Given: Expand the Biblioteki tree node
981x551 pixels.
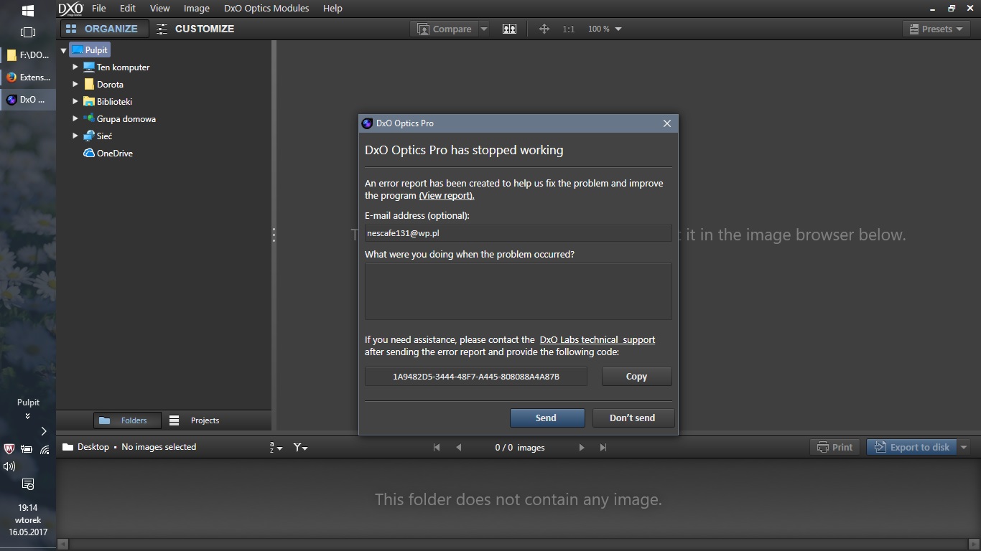Looking at the screenshot, I should click(75, 101).
